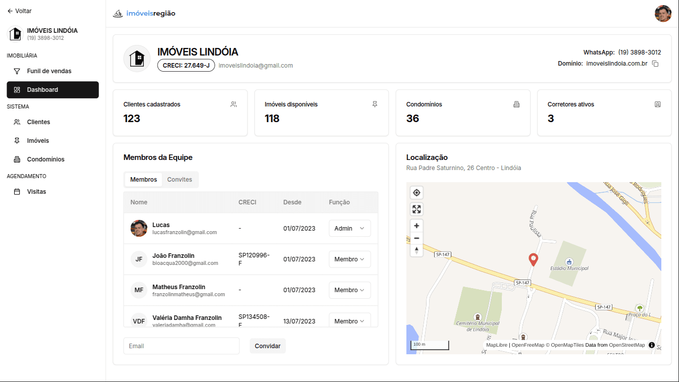Click the Desde column header
This screenshot has width=679, height=382.
coord(292,202)
